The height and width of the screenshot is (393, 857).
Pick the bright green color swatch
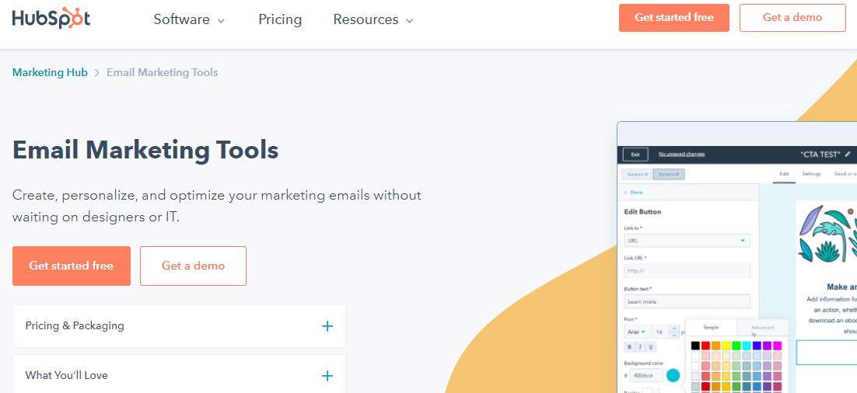click(736, 346)
